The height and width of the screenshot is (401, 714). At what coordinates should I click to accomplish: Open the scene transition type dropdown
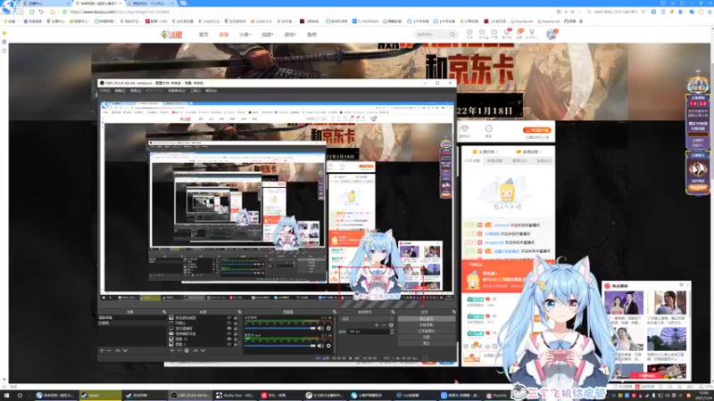coord(367,319)
